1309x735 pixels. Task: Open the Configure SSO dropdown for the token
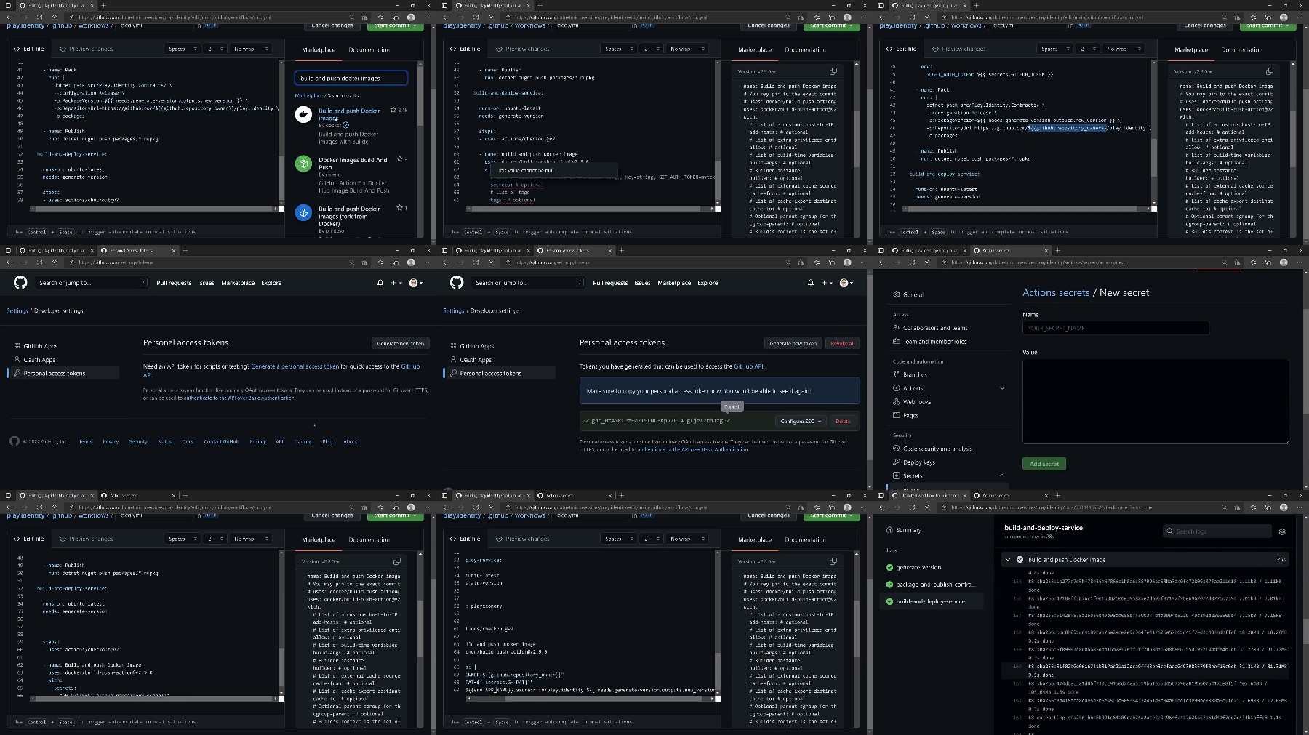801,421
